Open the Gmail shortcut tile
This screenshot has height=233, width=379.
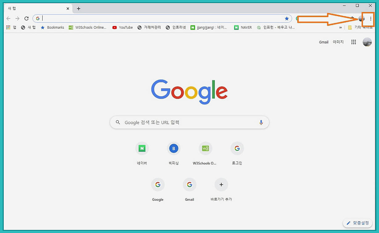tap(190, 190)
